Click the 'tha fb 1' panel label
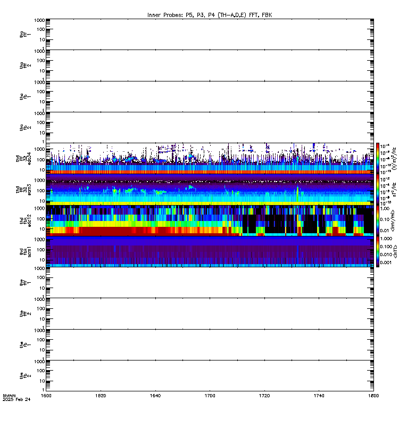The width and height of the screenshot is (399, 426). point(25,97)
